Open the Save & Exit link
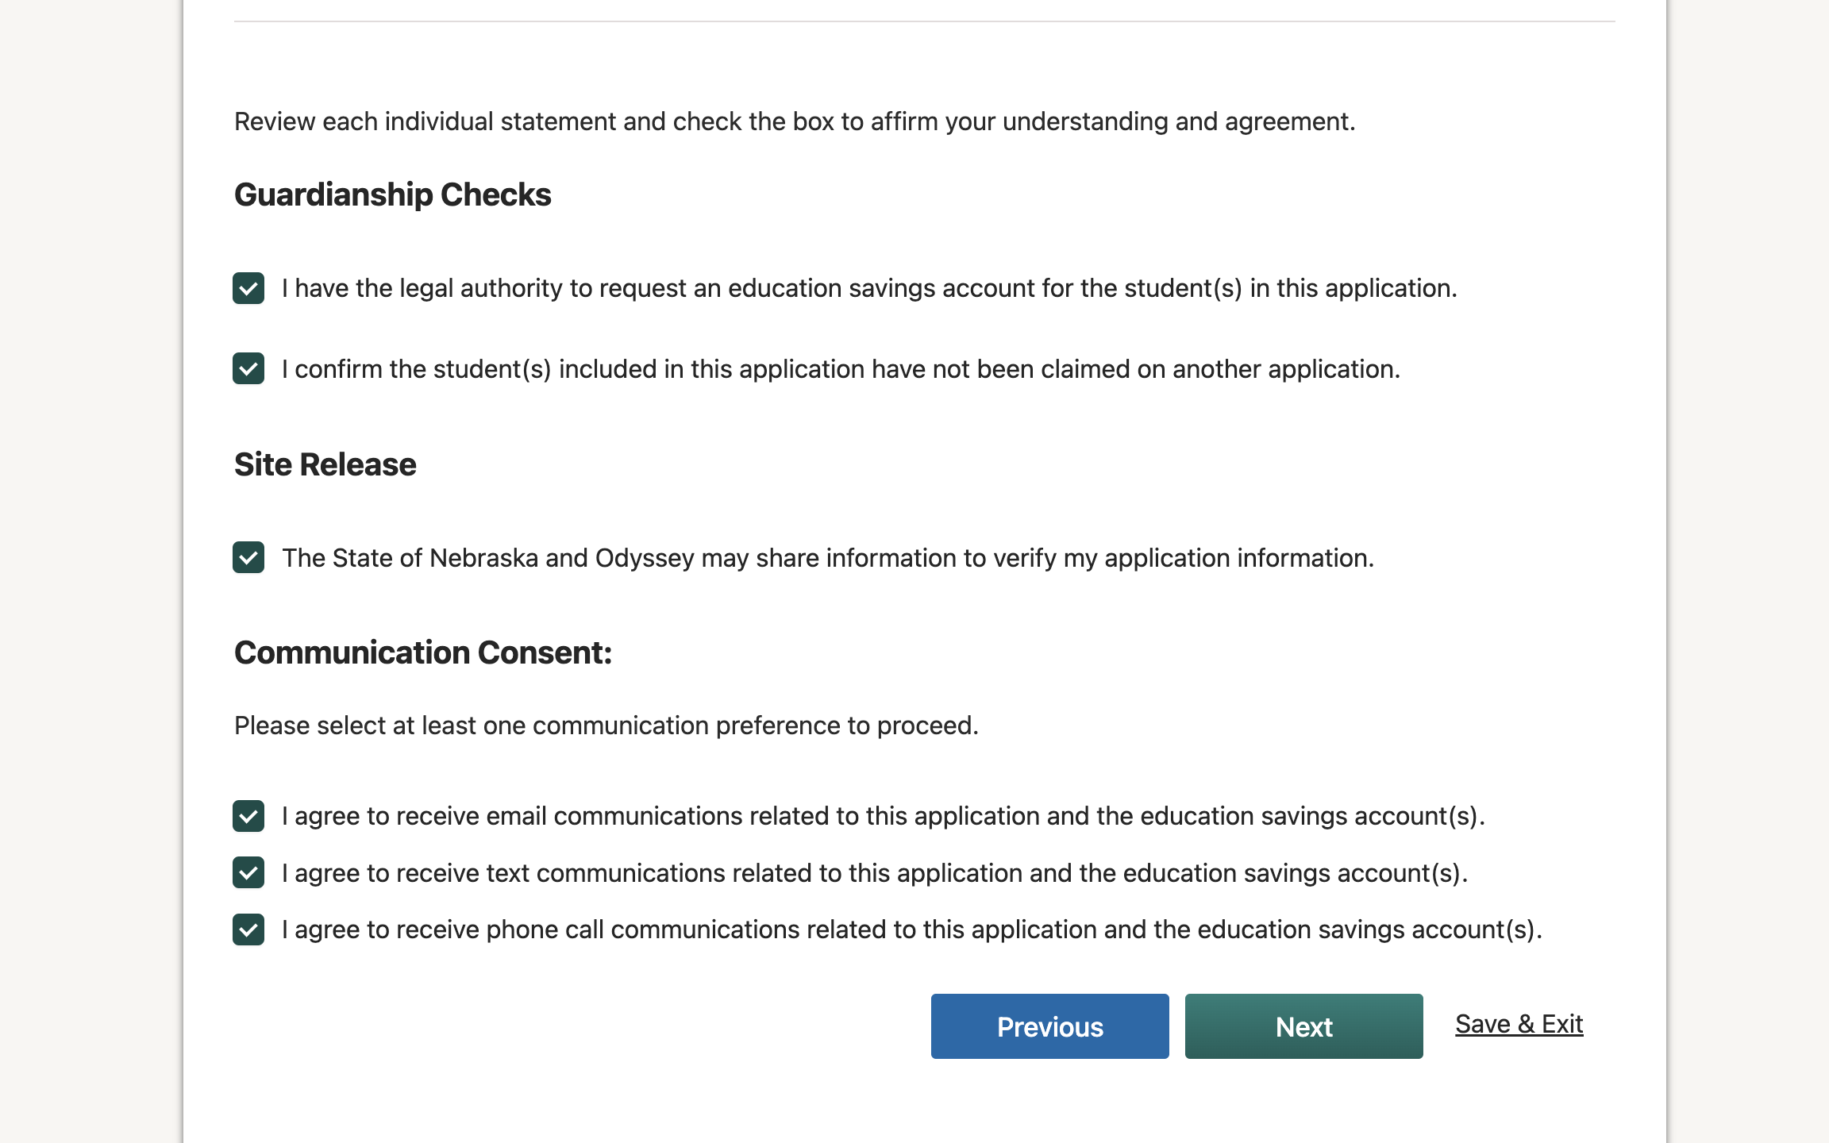The width and height of the screenshot is (1829, 1143). click(x=1519, y=1024)
